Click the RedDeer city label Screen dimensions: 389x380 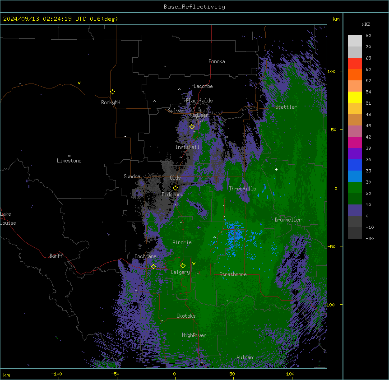(199, 115)
